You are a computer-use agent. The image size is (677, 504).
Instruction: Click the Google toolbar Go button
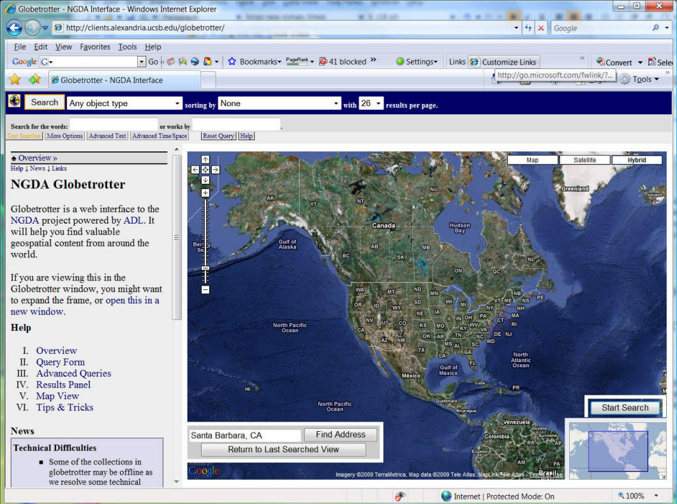153,62
